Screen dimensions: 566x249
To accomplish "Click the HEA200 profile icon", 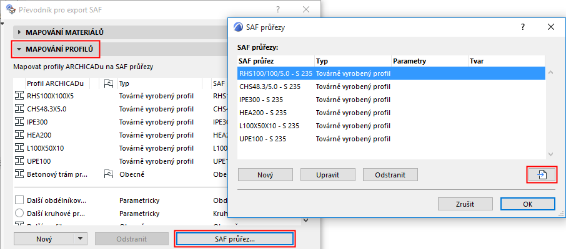I will [x=18, y=134].
